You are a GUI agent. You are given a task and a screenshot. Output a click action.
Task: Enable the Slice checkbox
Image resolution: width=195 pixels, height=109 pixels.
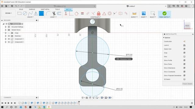coord(184,57)
